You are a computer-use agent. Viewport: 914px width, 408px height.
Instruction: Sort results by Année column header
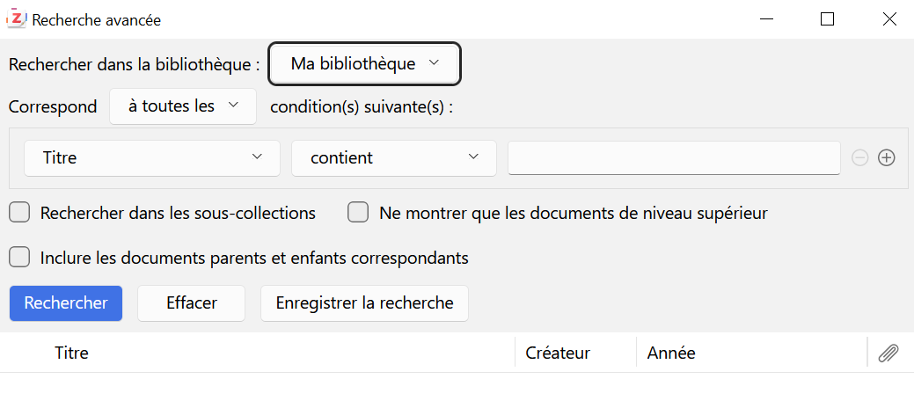click(671, 353)
